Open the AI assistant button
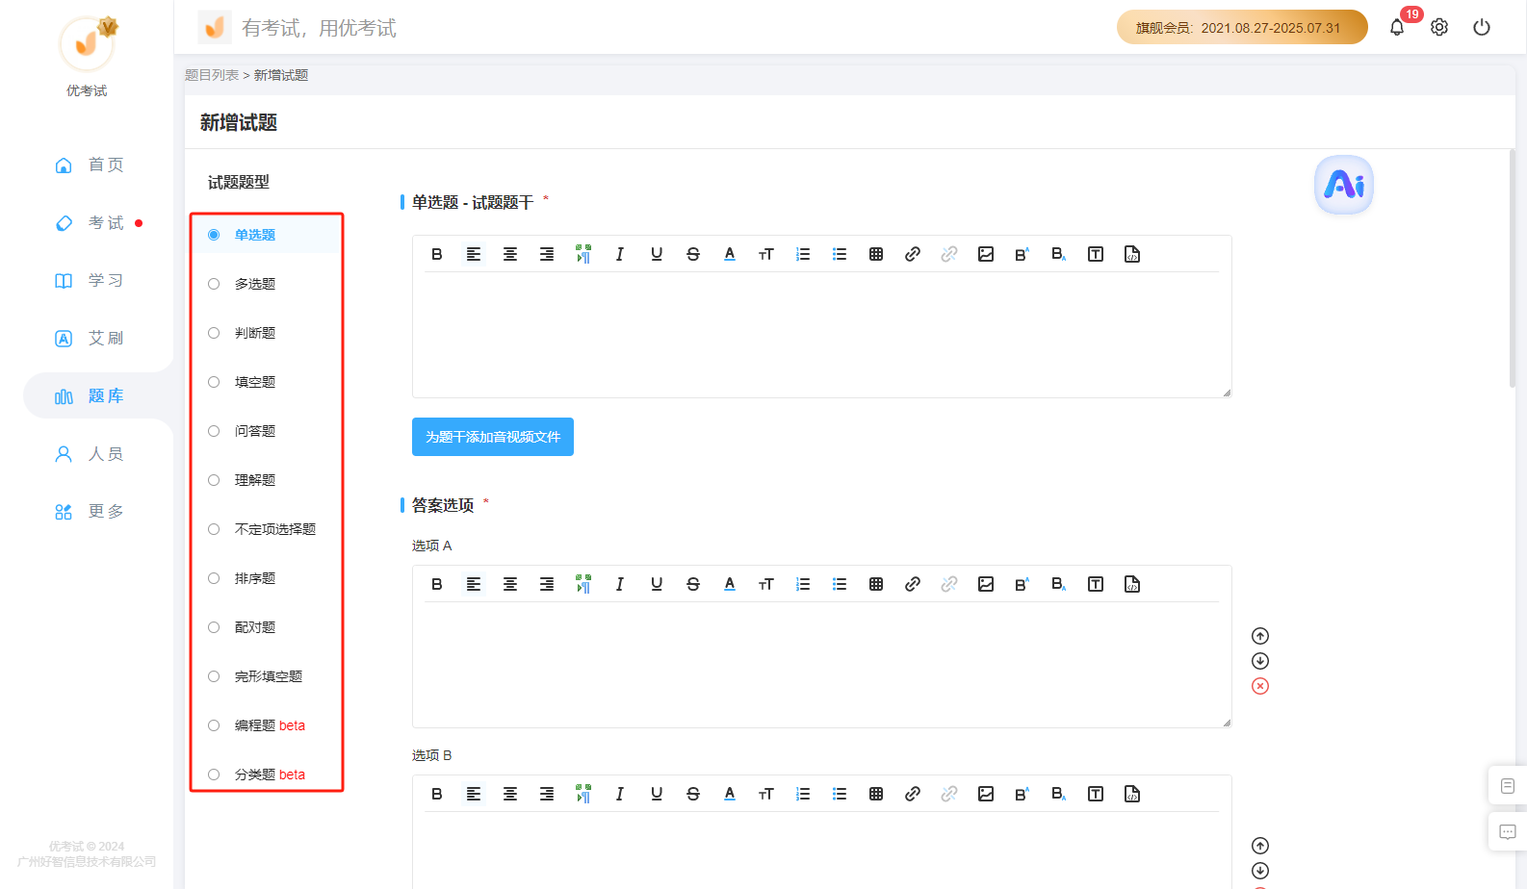The image size is (1527, 889). click(x=1344, y=185)
